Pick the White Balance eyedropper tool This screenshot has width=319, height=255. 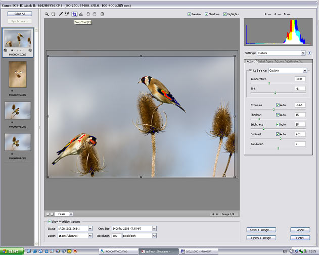coord(61,14)
